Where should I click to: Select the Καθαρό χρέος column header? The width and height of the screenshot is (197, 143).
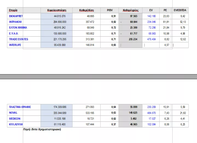[131, 10]
